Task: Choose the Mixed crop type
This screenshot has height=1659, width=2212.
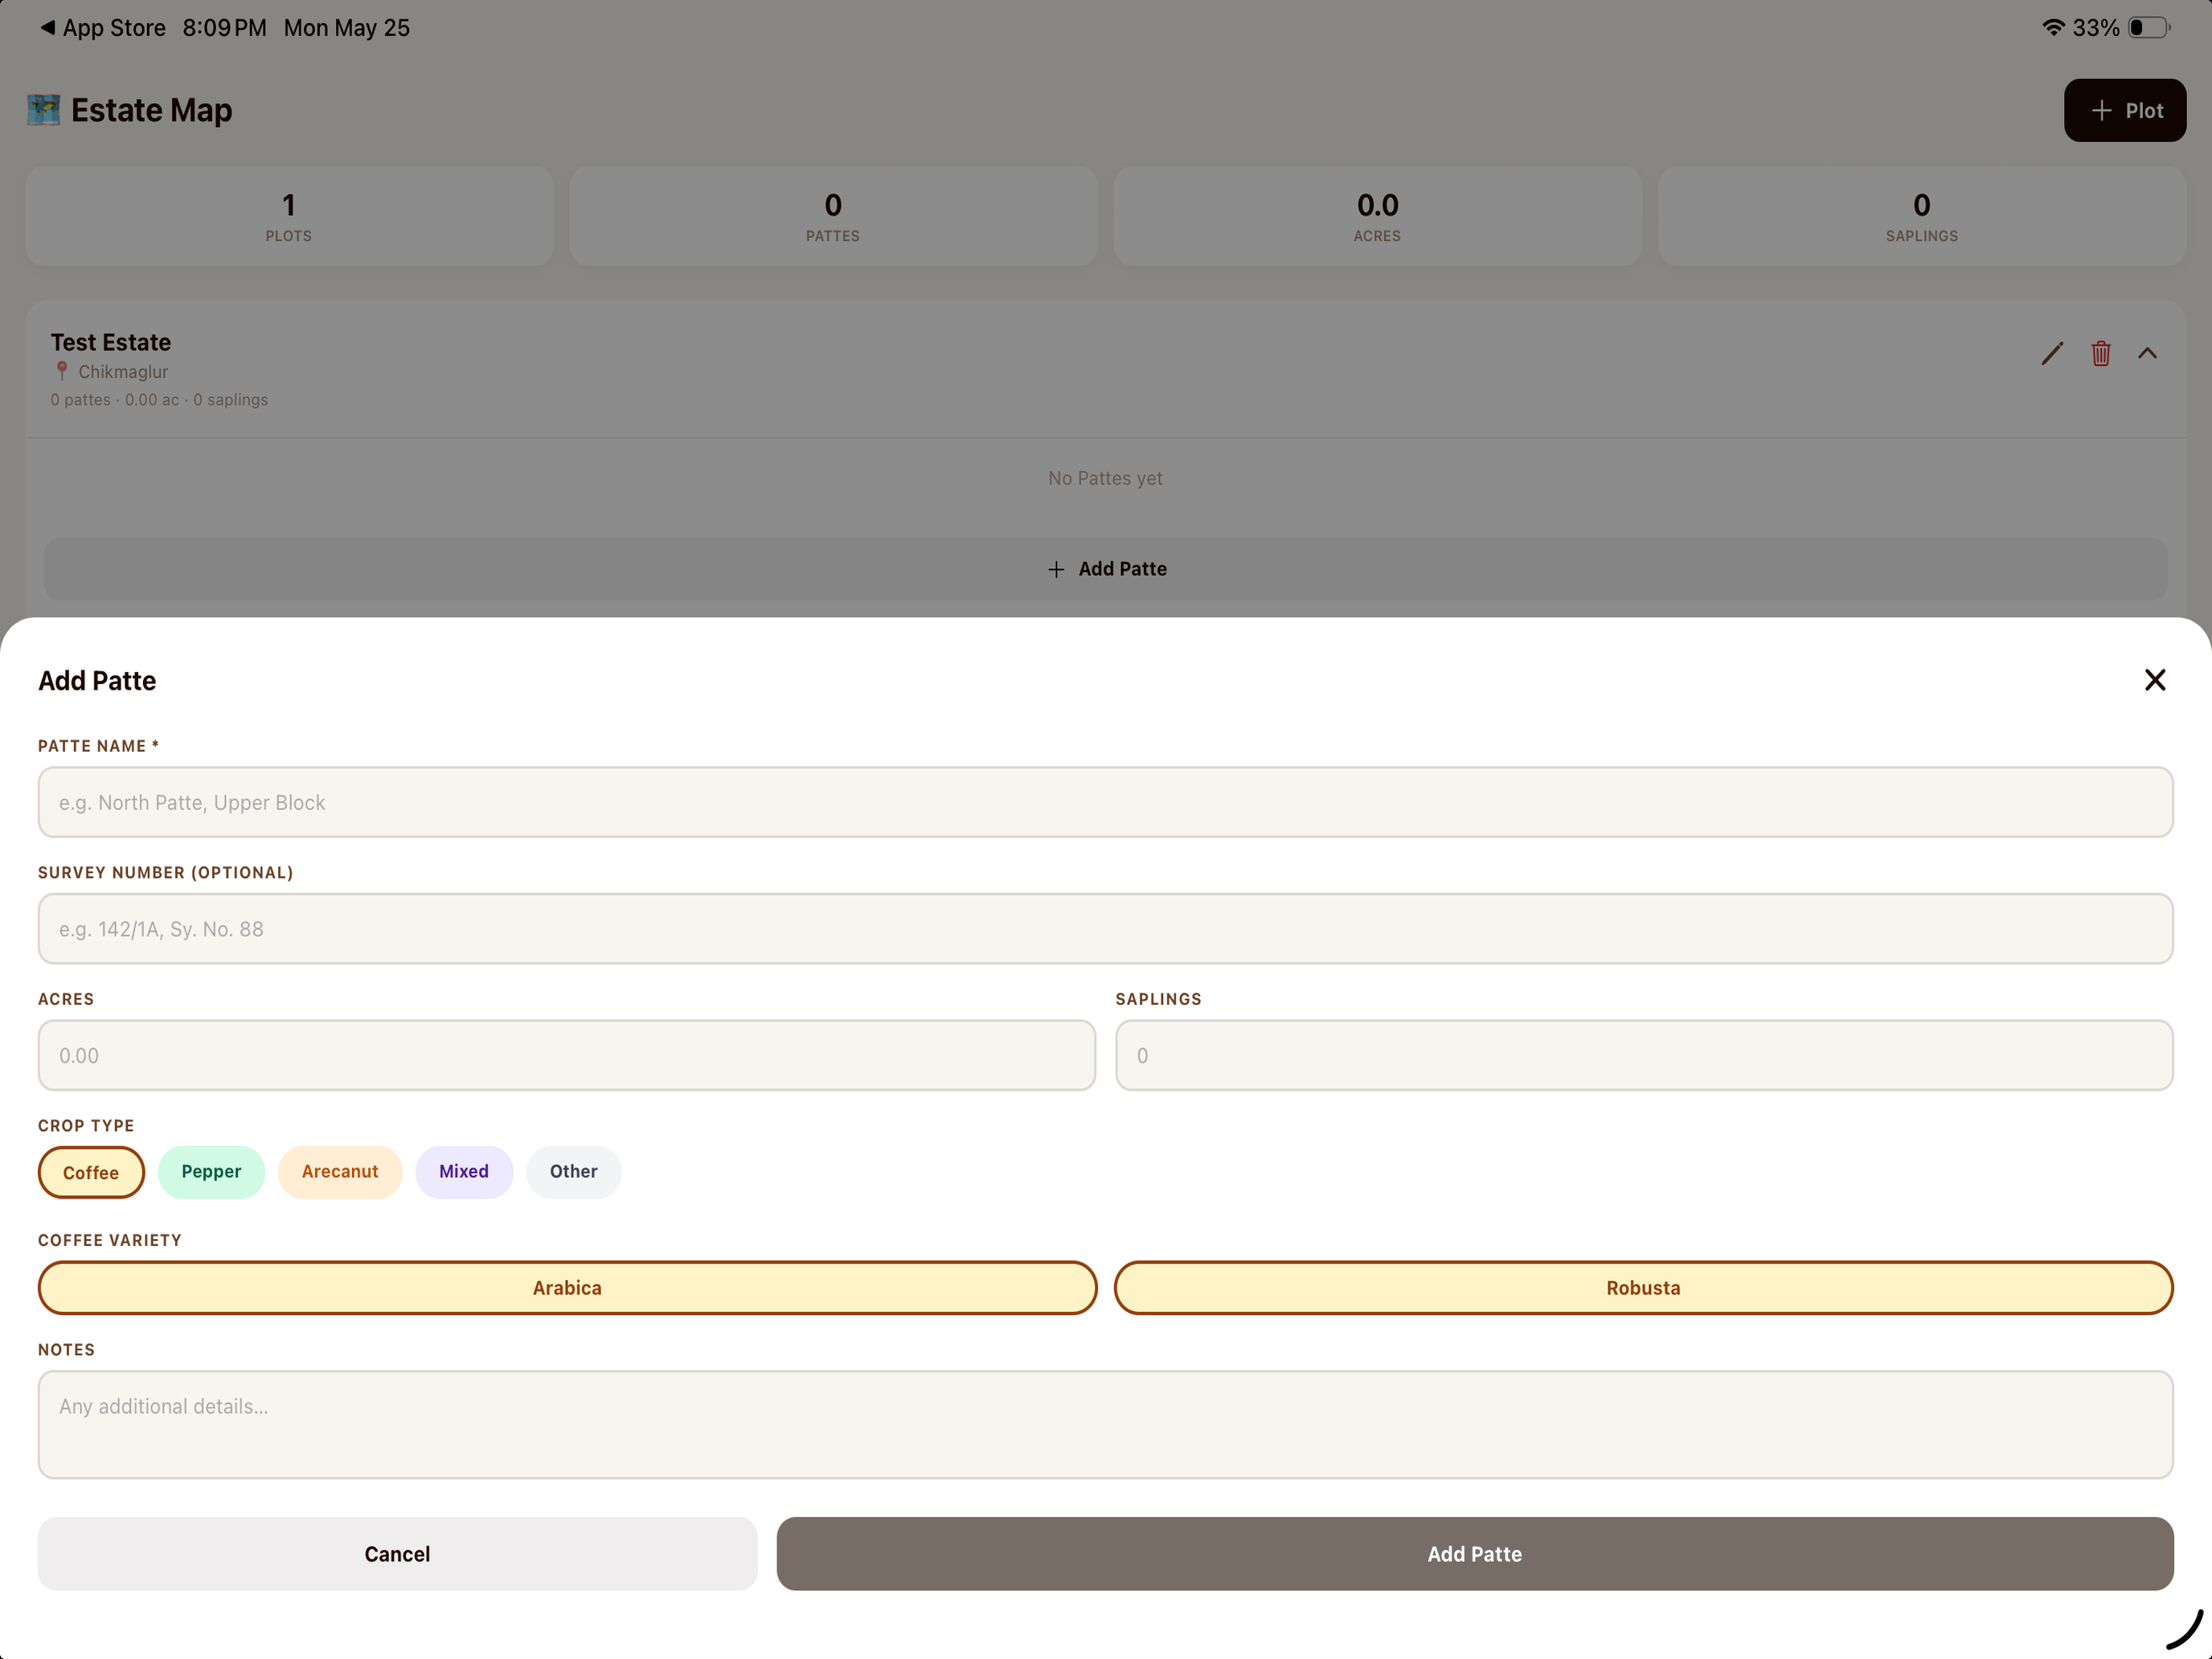Action: tap(464, 1172)
